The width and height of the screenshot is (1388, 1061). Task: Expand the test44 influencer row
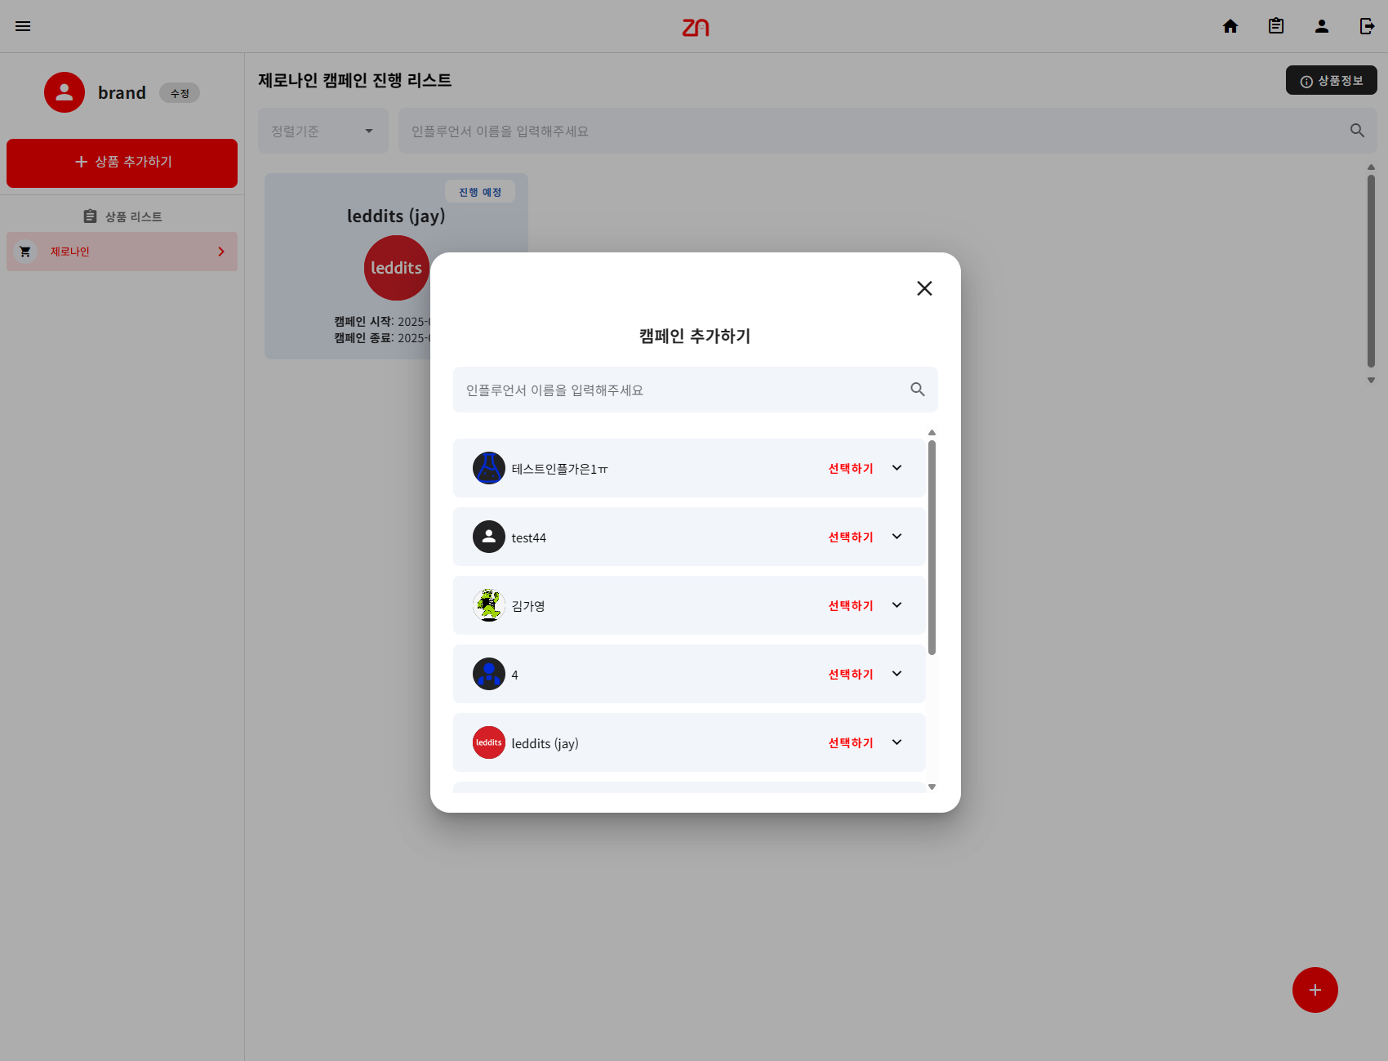(896, 537)
